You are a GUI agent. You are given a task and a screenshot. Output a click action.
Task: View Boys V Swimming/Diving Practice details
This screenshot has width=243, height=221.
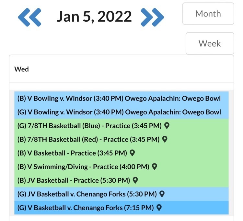(x=83, y=167)
